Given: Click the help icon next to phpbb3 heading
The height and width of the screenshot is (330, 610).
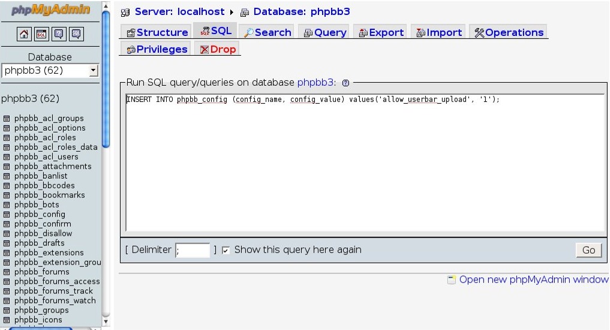Looking at the screenshot, I should (x=345, y=83).
